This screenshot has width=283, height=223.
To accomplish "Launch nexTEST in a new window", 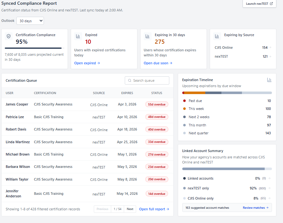I will click(x=259, y=3).
